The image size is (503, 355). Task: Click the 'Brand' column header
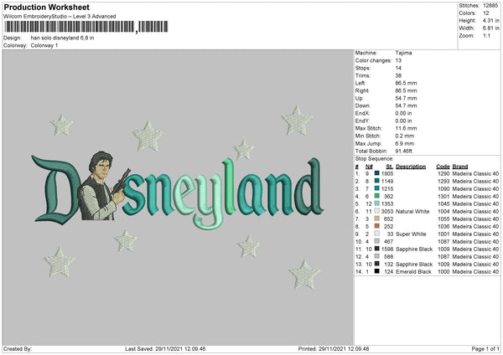[x=460, y=167]
